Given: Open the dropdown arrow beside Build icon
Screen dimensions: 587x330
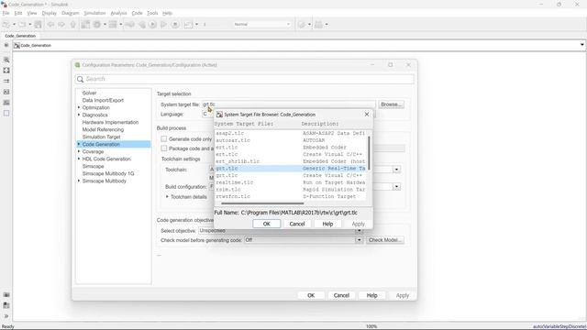Looking at the screenshot, I should 327,25.
